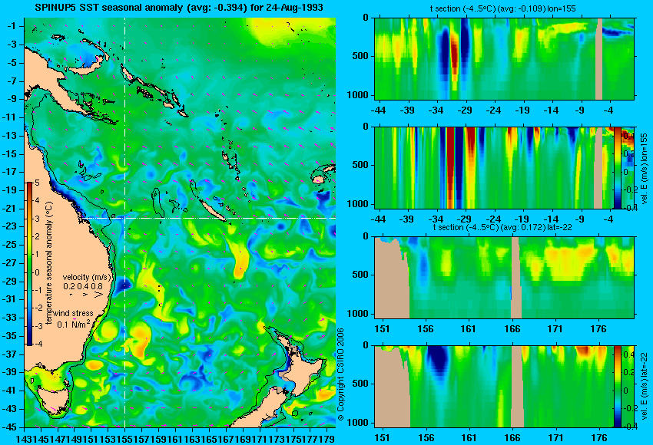The height and width of the screenshot is (445, 653).
Task: Click the '0.1 N/m²' wind stress value
Action: [74, 324]
